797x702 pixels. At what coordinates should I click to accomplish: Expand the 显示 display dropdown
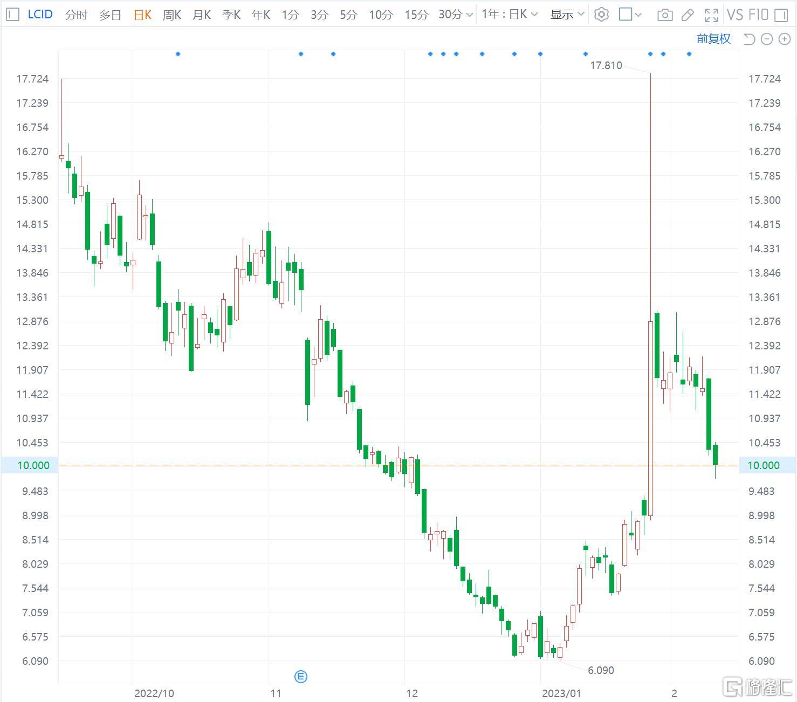point(567,15)
